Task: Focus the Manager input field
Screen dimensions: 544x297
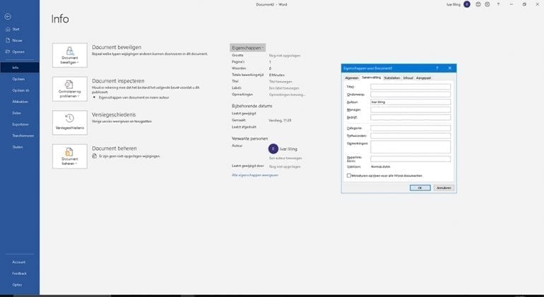Action: [410, 109]
